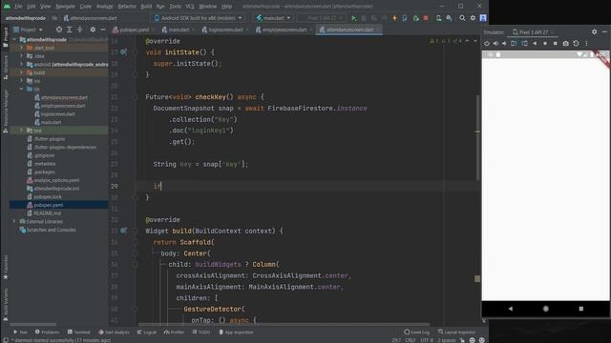Expand the build folder
The image size is (611, 343).
click(x=22, y=72)
